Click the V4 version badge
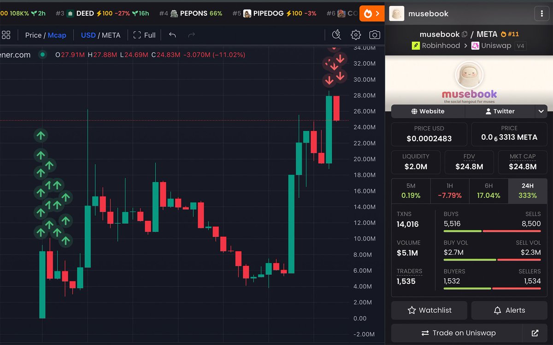 pyautogui.click(x=520, y=46)
